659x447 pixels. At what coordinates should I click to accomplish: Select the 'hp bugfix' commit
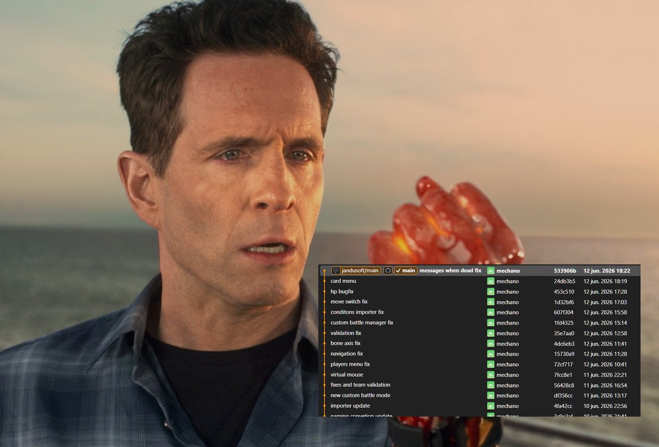pos(342,292)
